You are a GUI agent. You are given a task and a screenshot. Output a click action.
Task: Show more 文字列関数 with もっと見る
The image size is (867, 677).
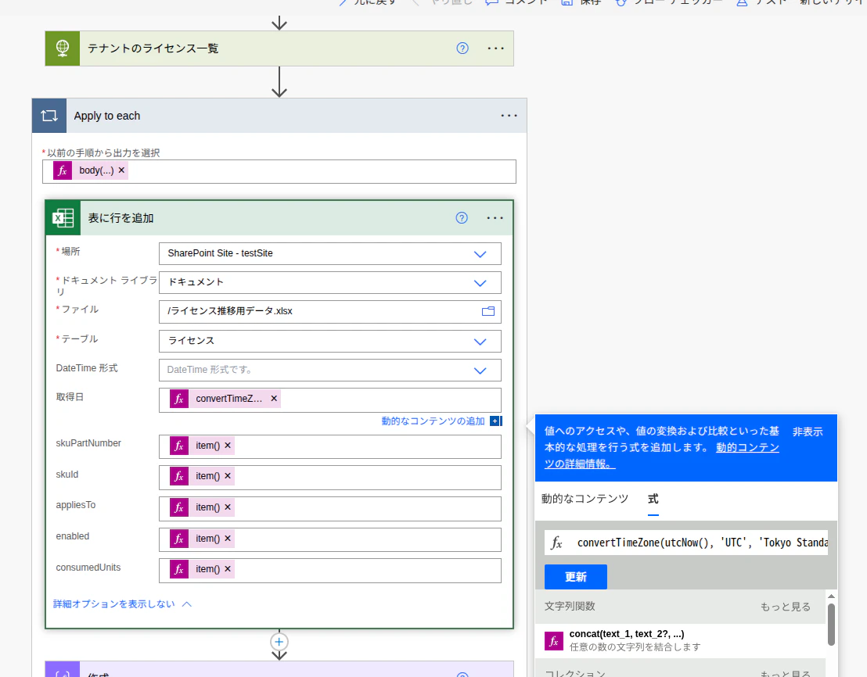(x=785, y=607)
